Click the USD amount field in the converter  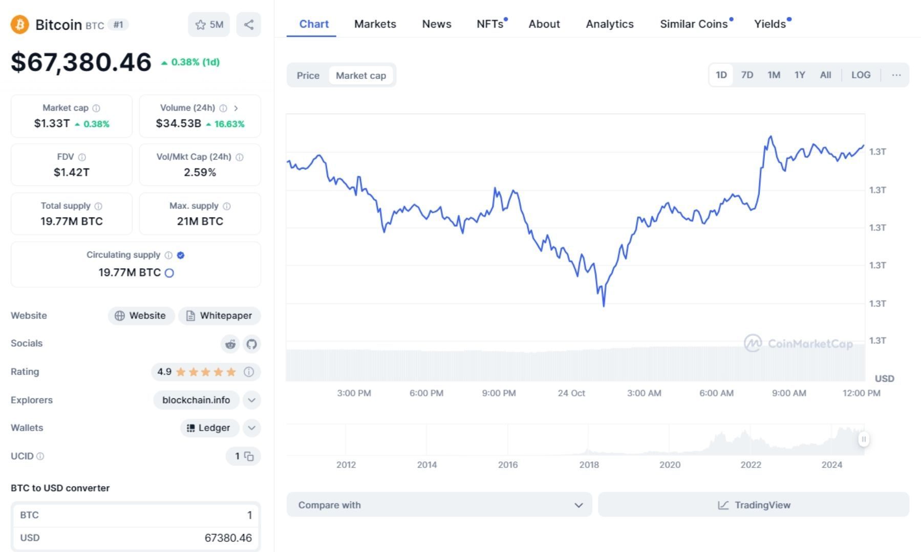(x=228, y=538)
